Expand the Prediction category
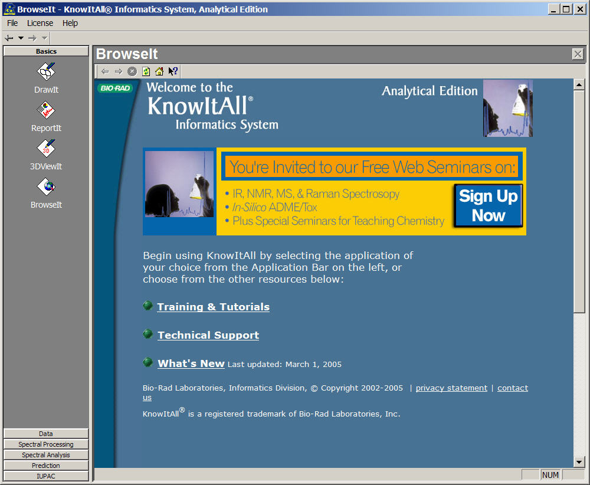This screenshot has height=485, width=590. point(46,465)
